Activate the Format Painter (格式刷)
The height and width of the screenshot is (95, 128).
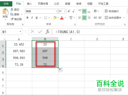pos(16,19)
